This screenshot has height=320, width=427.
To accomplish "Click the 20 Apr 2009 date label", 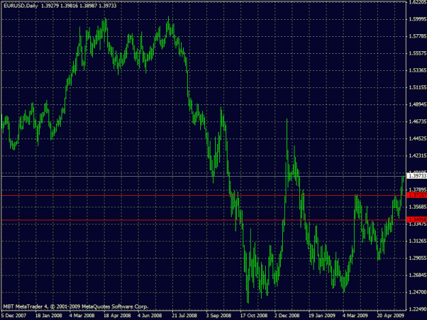I will pyautogui.click(x=390, y=316).
